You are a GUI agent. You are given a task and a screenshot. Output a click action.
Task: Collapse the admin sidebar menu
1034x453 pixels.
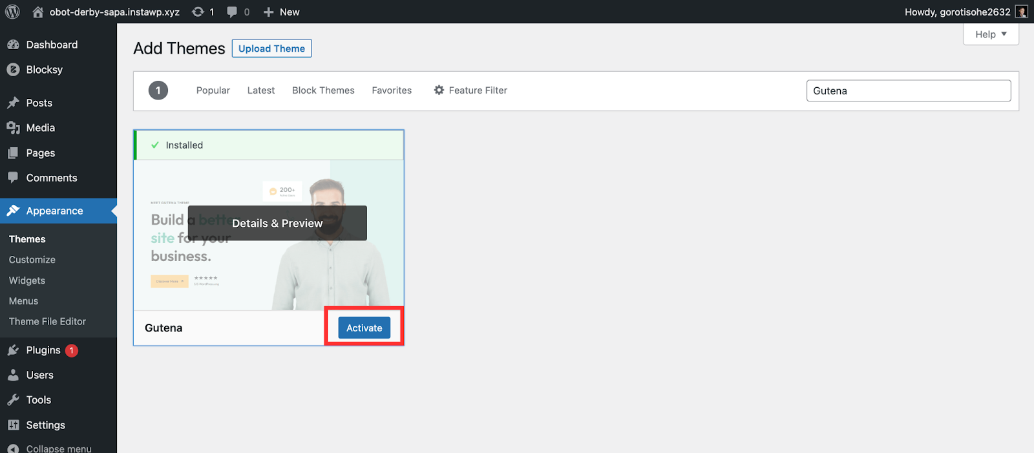coord(58,448)
